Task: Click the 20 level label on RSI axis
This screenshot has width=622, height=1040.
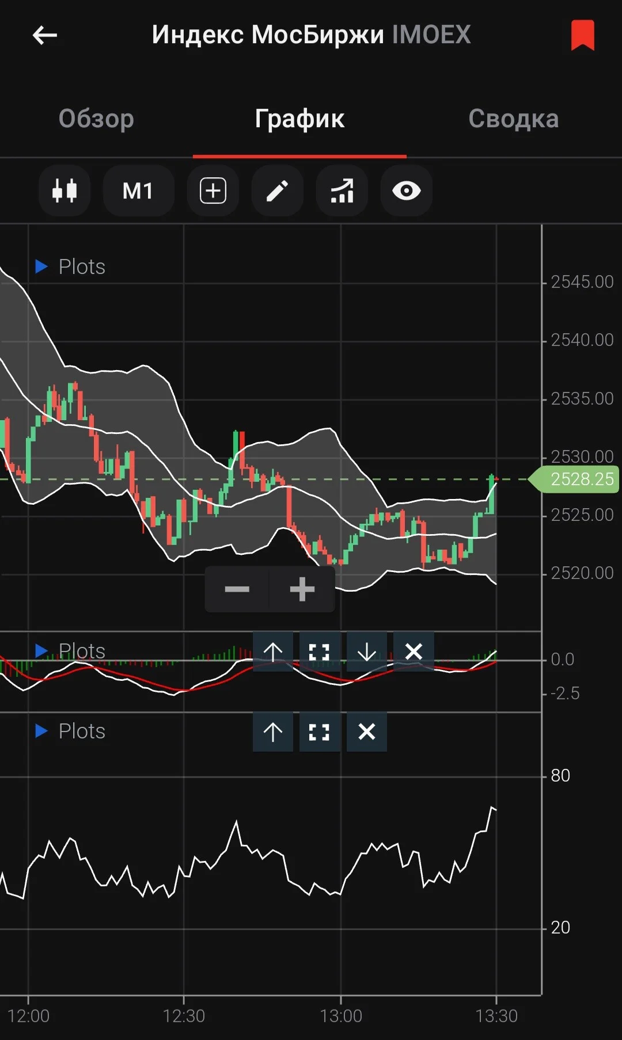Action: [x=560, y=927]
